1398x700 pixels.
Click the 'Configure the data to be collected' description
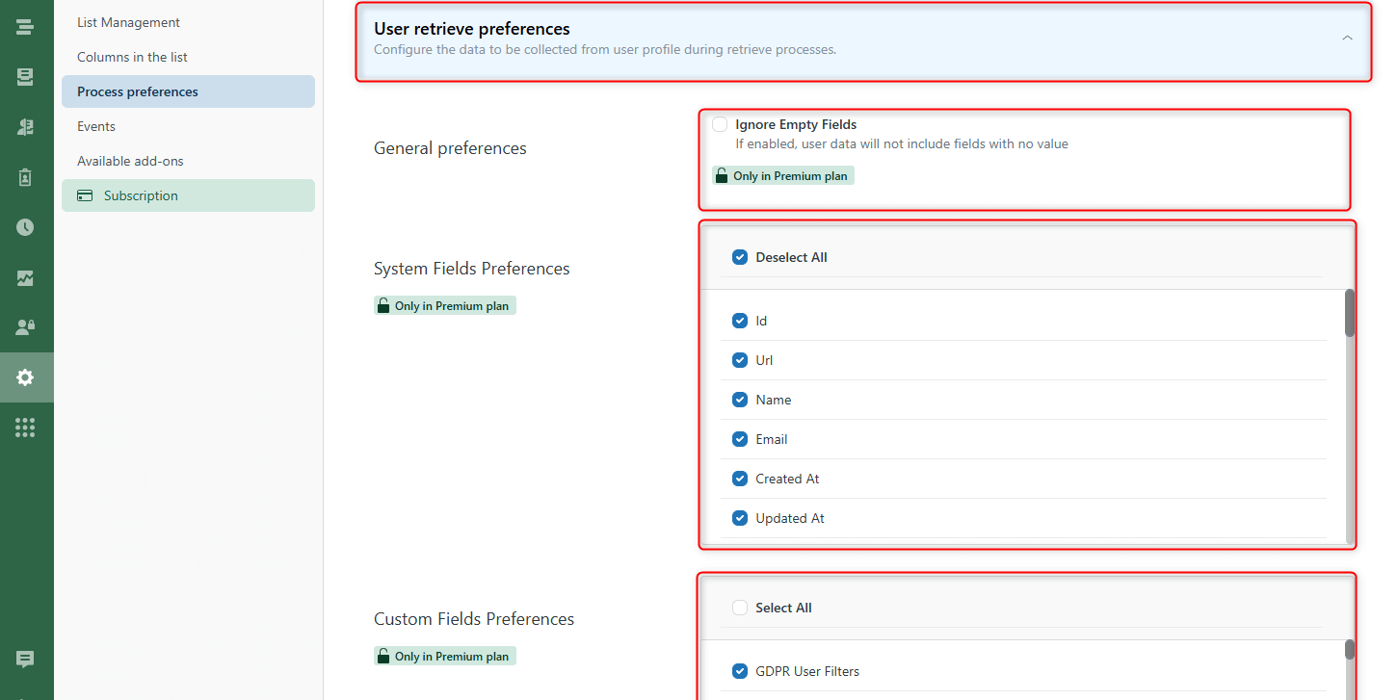[x=605, y=49]
